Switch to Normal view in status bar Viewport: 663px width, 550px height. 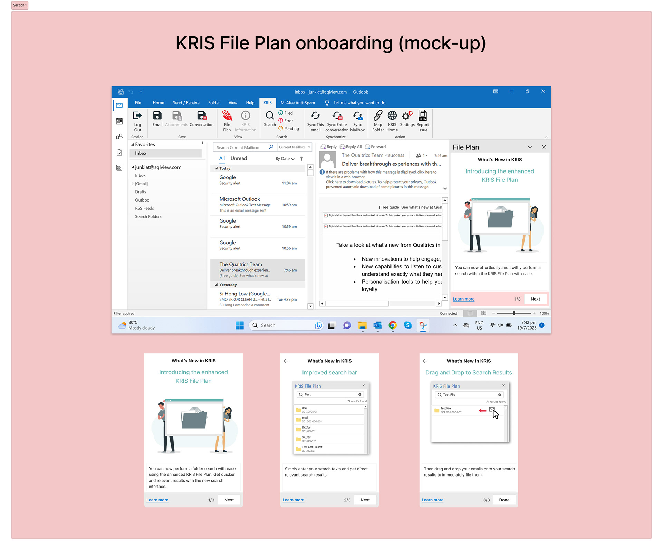pos(470,313)
